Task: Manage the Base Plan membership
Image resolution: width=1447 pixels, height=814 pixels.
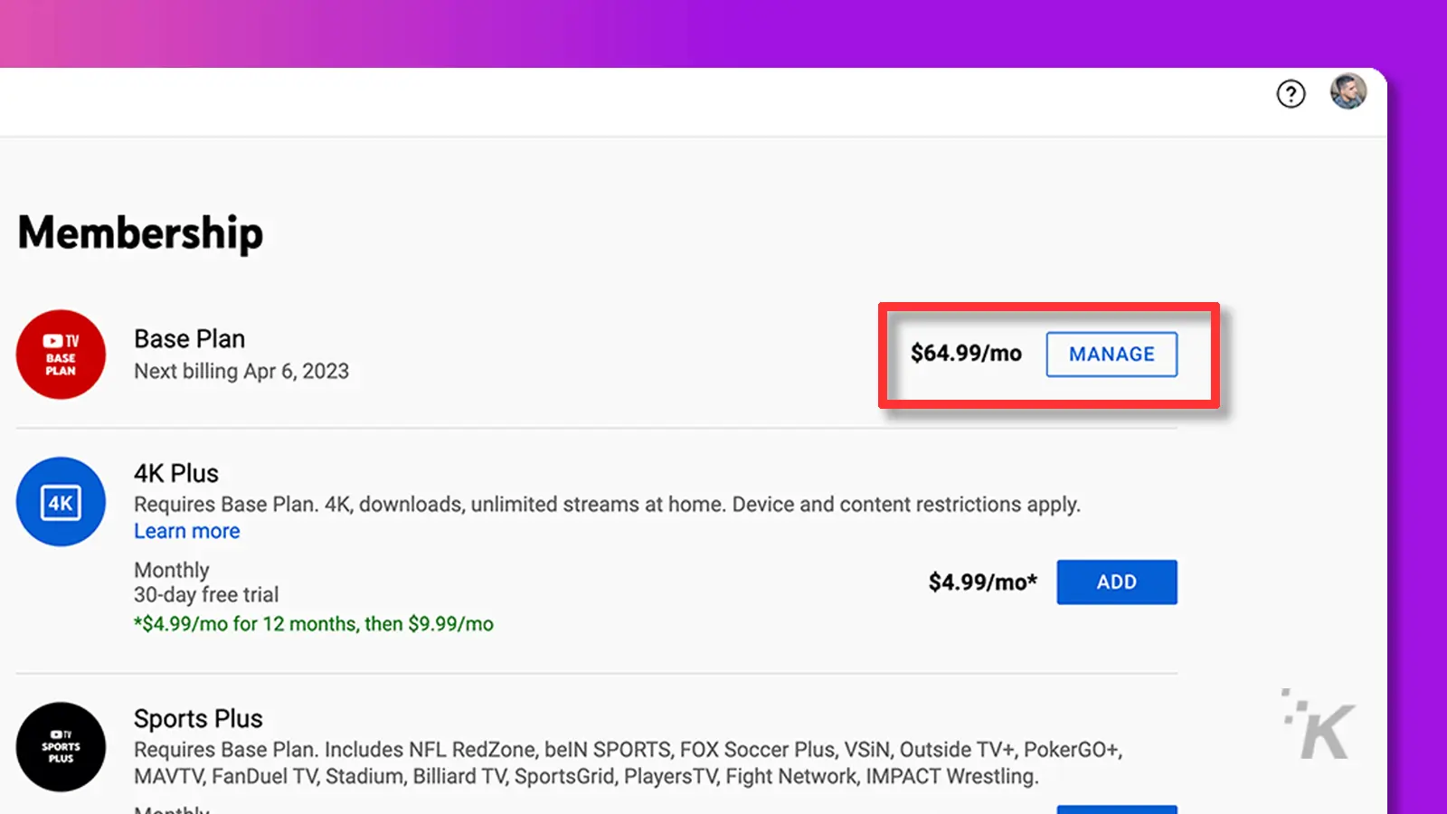Action: tap(1111, 355)
